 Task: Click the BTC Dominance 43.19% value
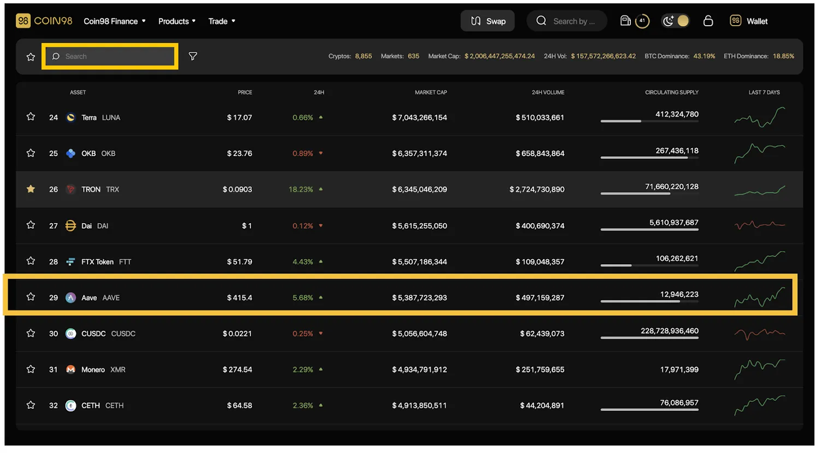point(704,56)
